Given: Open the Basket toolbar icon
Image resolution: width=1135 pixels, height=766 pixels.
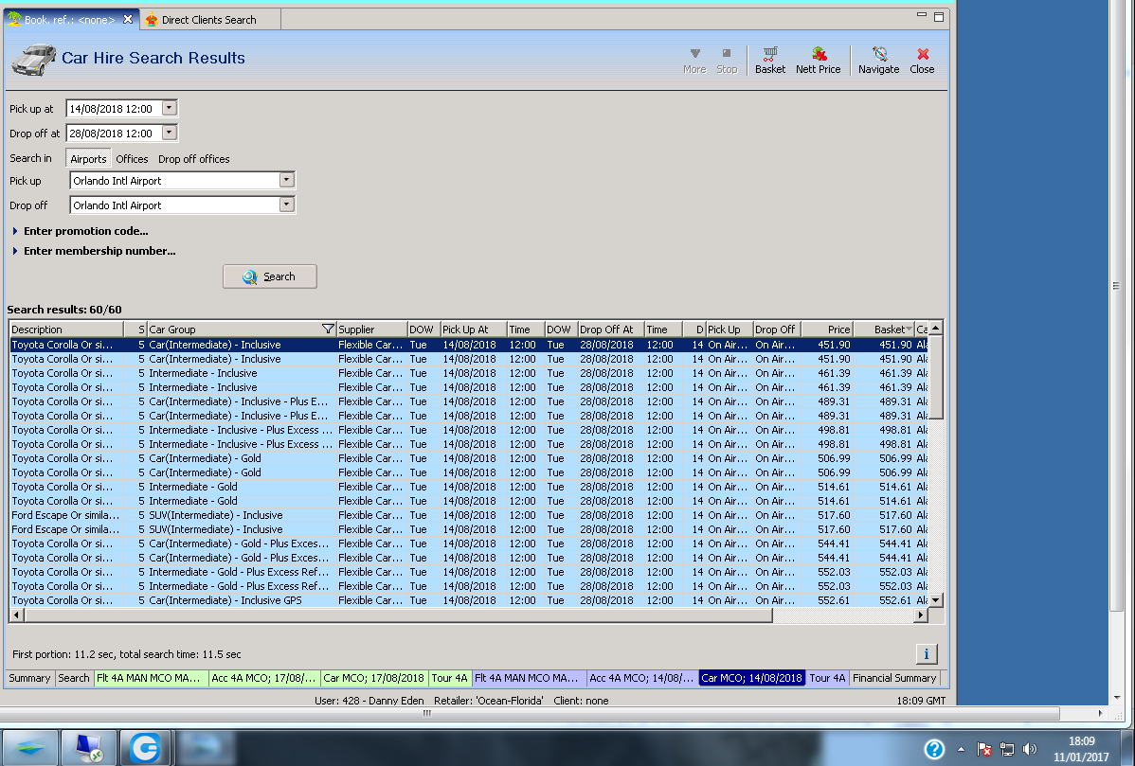Looking at the screenshot, I should point(769,61).
